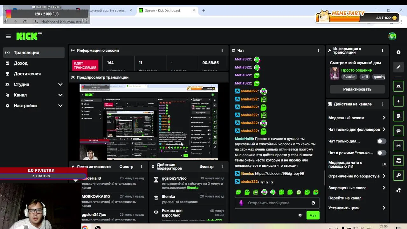Click Перейти на канал
Screen dimensions: 407x229
[345, 198]
